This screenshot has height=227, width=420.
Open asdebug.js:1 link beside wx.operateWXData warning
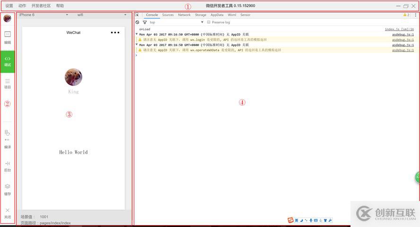tap(403, 50)
